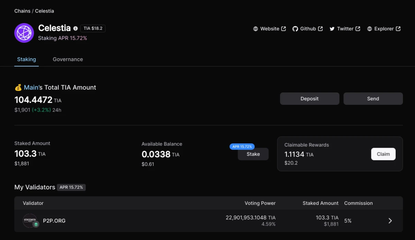
Task: Click the info icon next to Celestia
Action: click(x=75, y=29)
